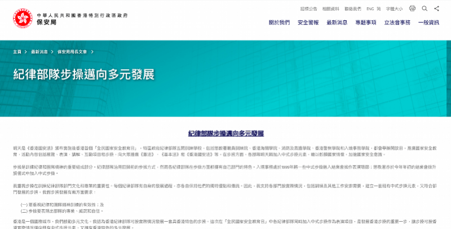Click the share icon

click(x=436, y=8)
